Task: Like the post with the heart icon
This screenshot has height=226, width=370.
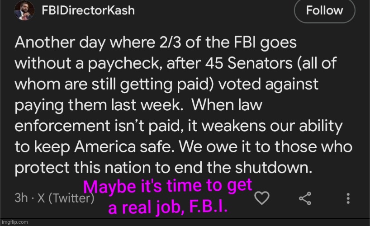Action: click(263, 198)
